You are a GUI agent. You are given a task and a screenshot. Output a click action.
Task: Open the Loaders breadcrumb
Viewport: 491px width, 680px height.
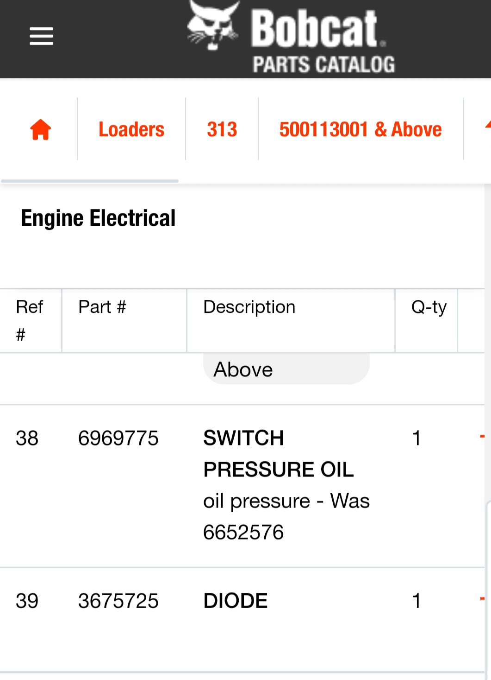point(131,129)
